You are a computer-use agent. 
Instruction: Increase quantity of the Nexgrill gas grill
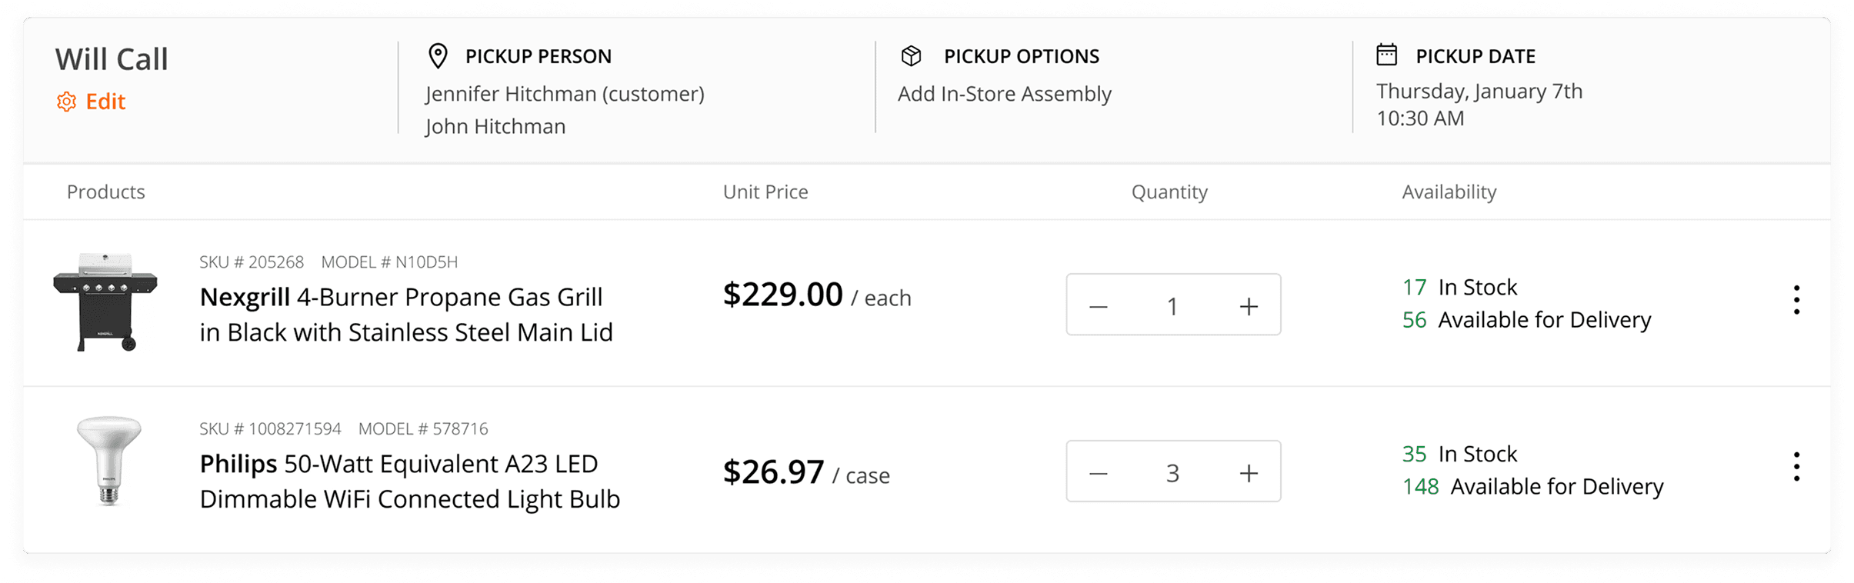pos(1249,306)
